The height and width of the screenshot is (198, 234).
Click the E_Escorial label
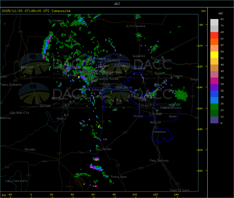coord(96,90)
